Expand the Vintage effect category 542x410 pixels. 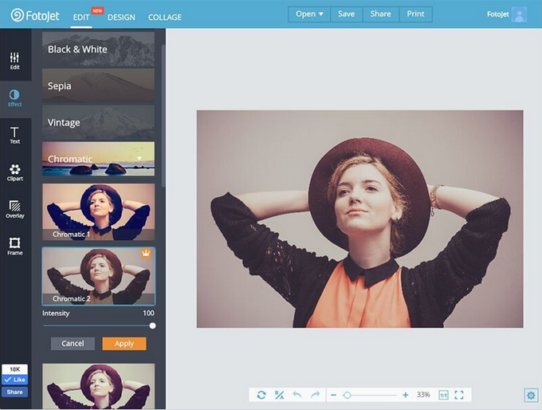[x=99, y=123]
